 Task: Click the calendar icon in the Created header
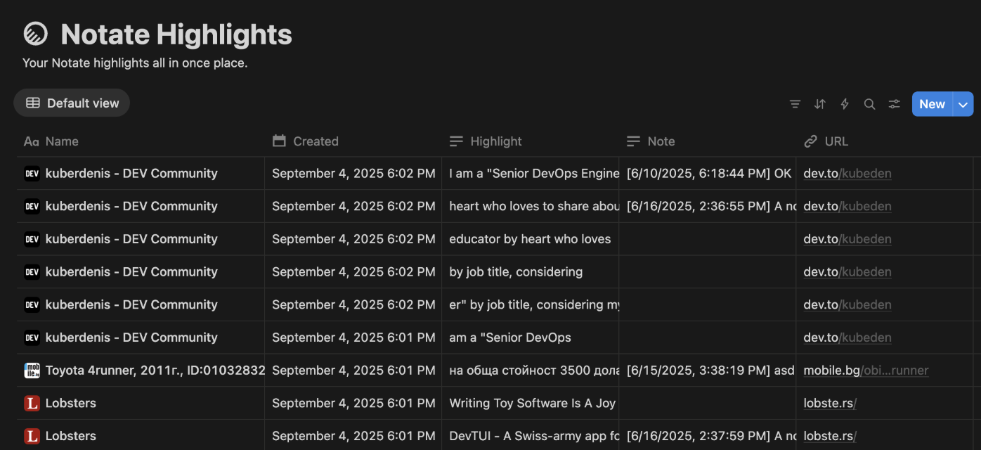279,141
